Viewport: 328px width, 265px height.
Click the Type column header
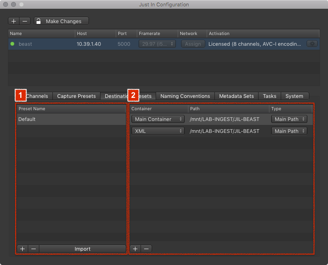click(291, 109)
